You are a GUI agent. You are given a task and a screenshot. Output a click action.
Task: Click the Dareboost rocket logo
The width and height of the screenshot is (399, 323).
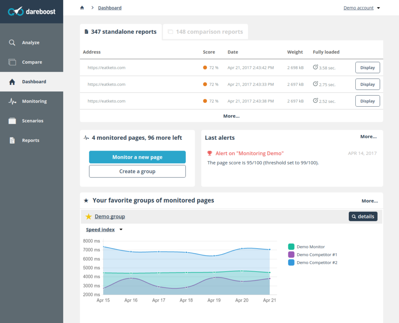click(x=16, y=12)
